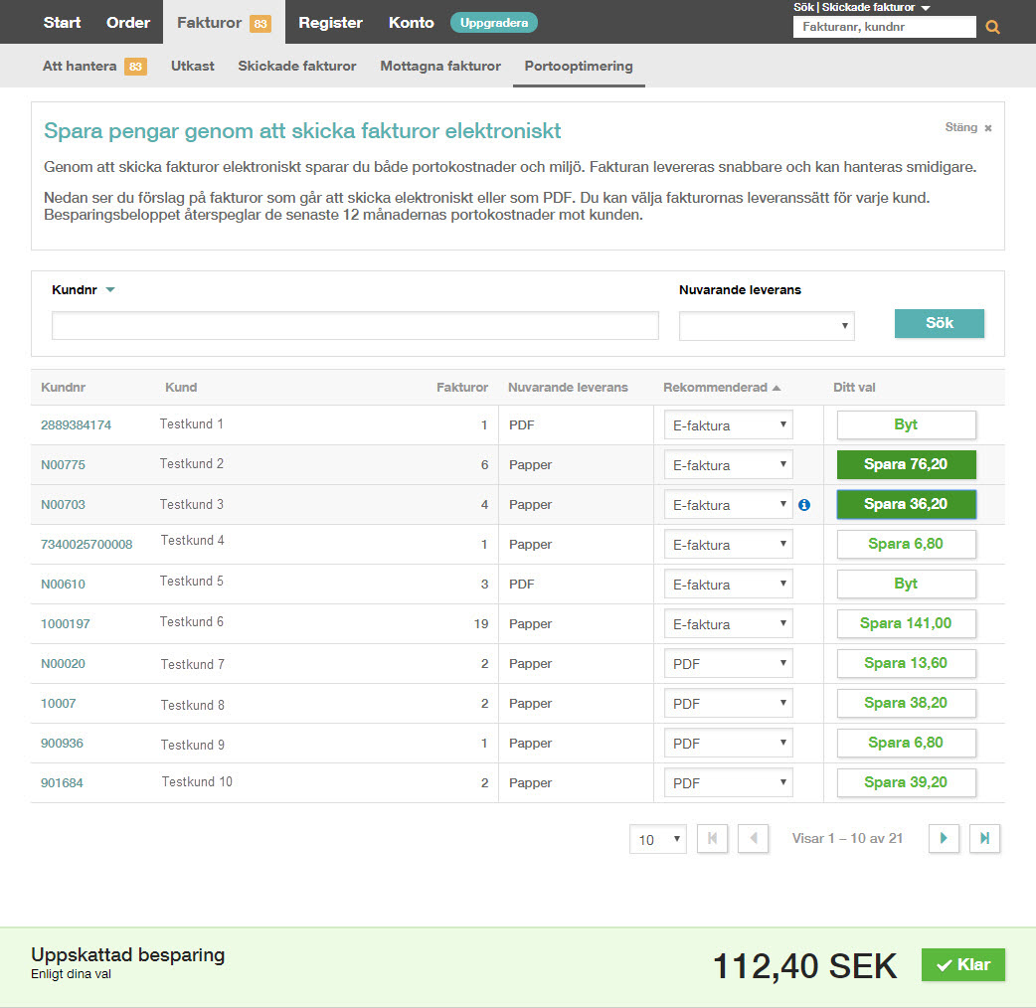
Task: Click the Kundnr filter text field
Action: (355, 326)
